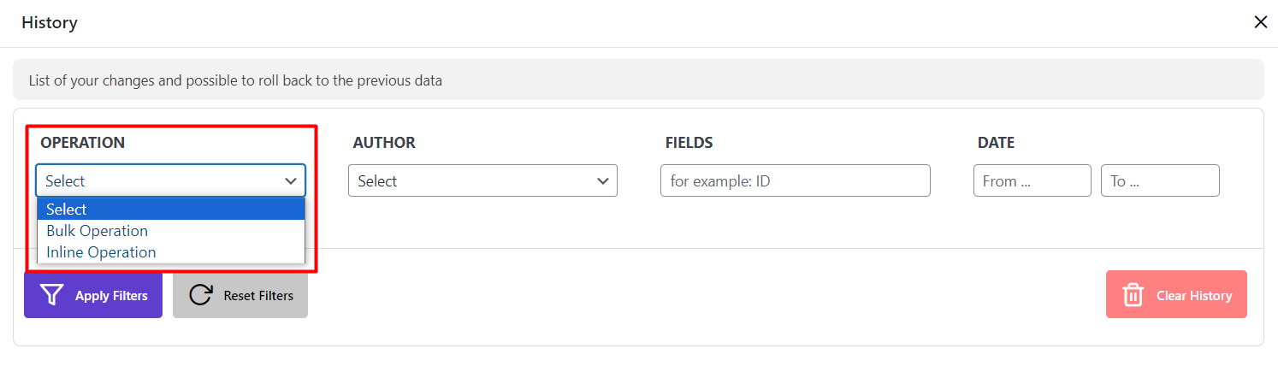Choose Inline Operation from the dropdown list
Viewport: 1278px width, 384px height.
pyautogui.click(x=101, y=252)
